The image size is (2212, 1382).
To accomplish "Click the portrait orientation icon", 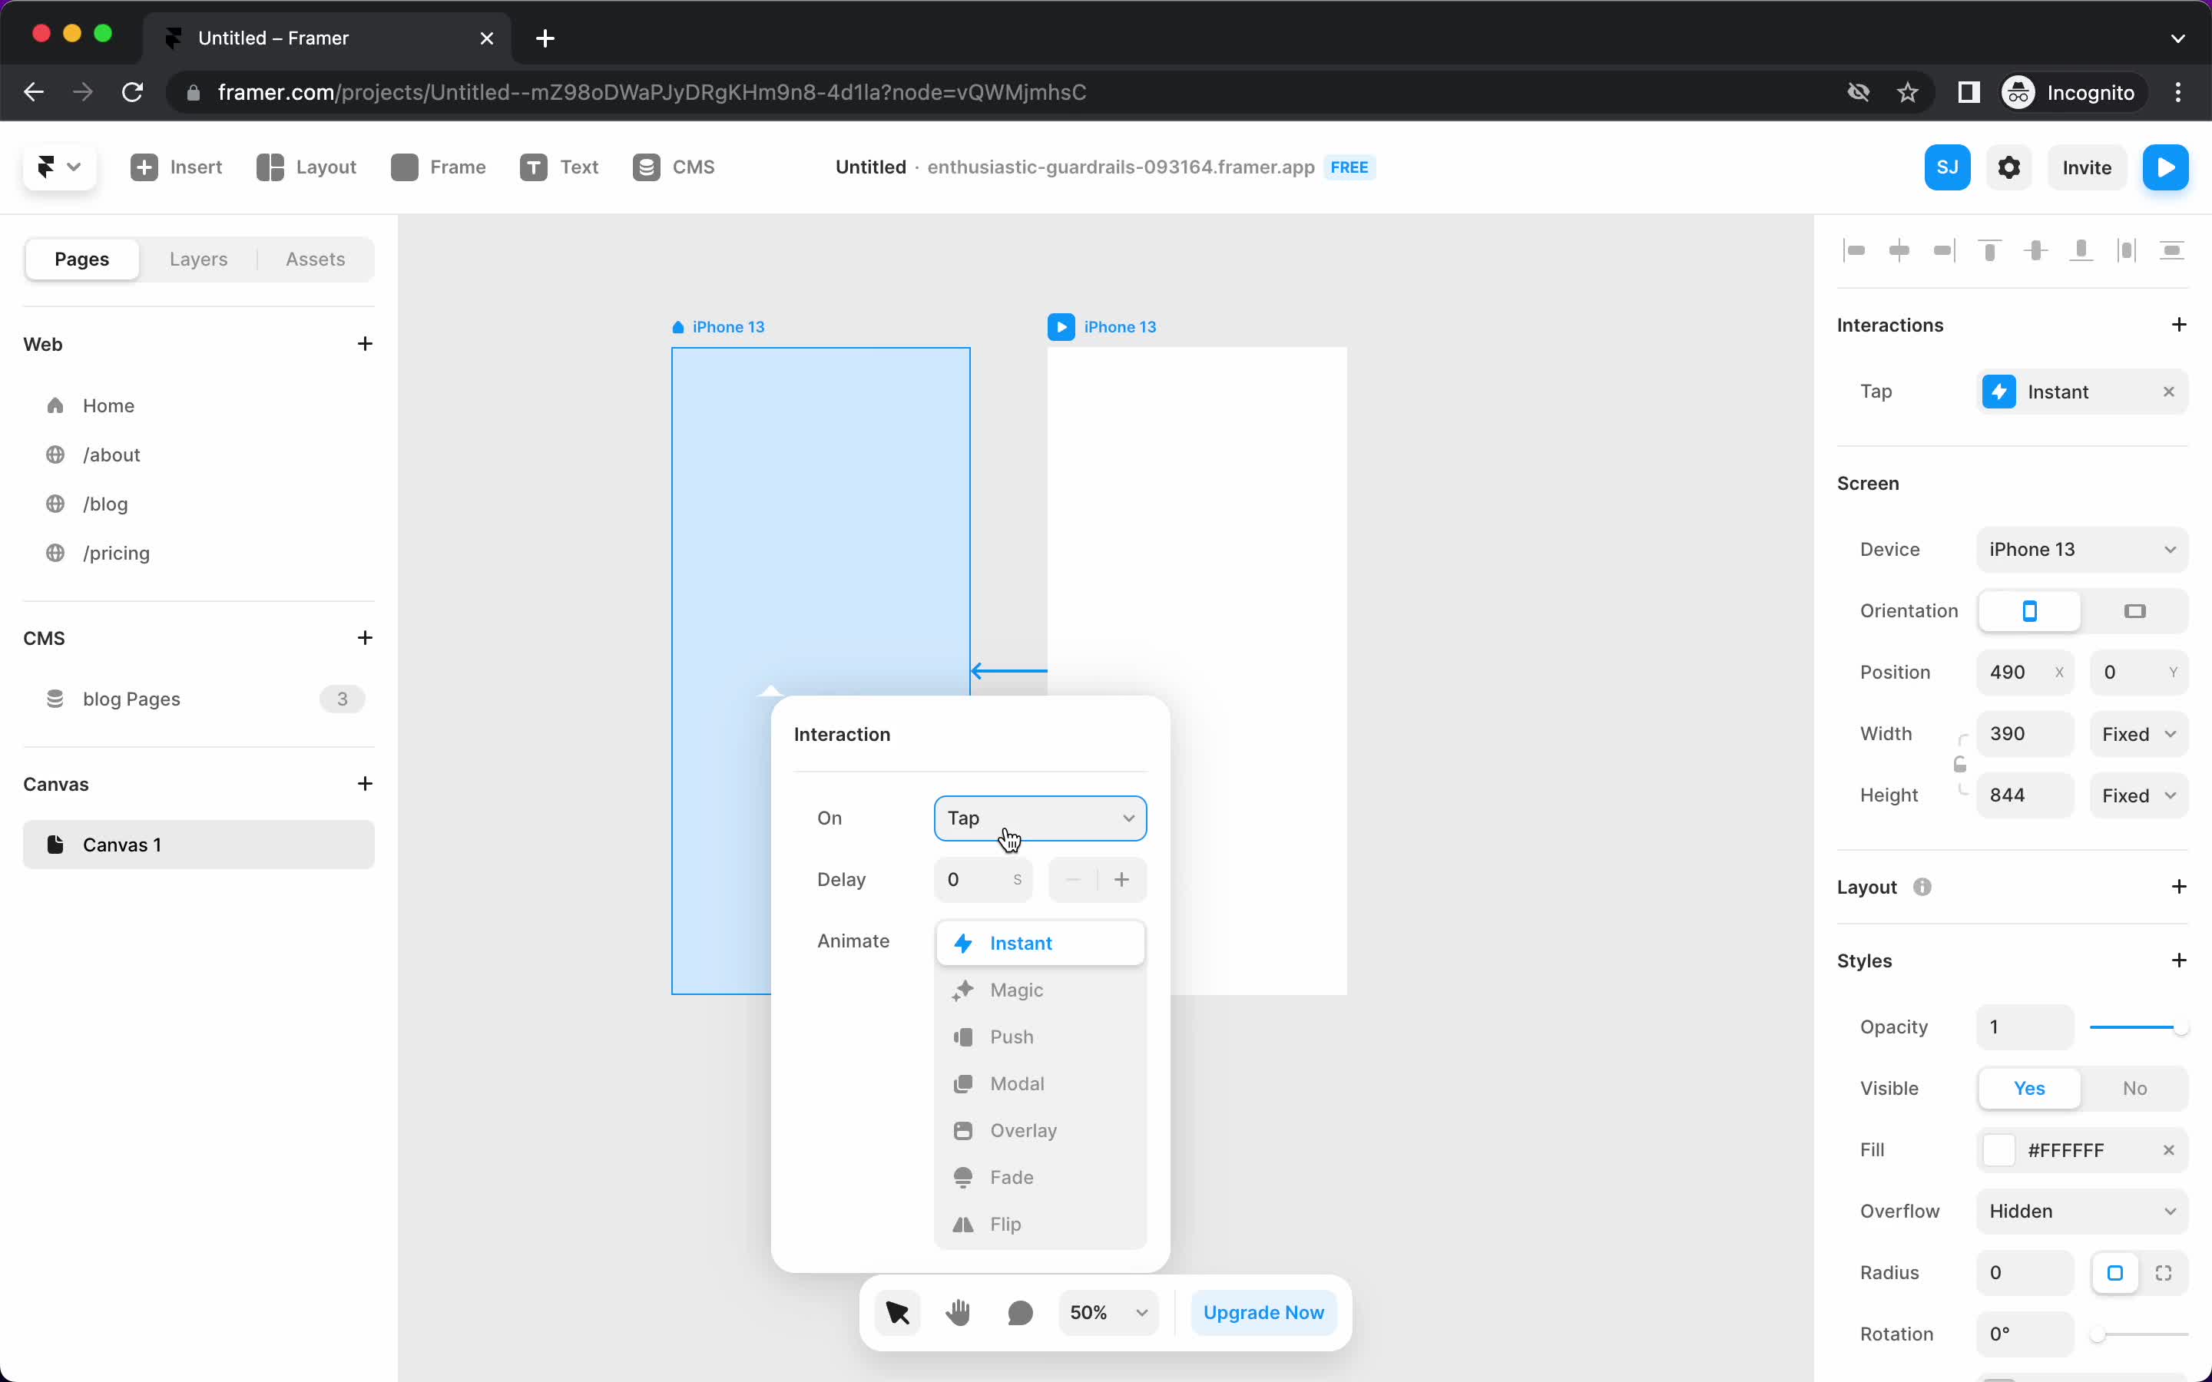I will 2031,610.
